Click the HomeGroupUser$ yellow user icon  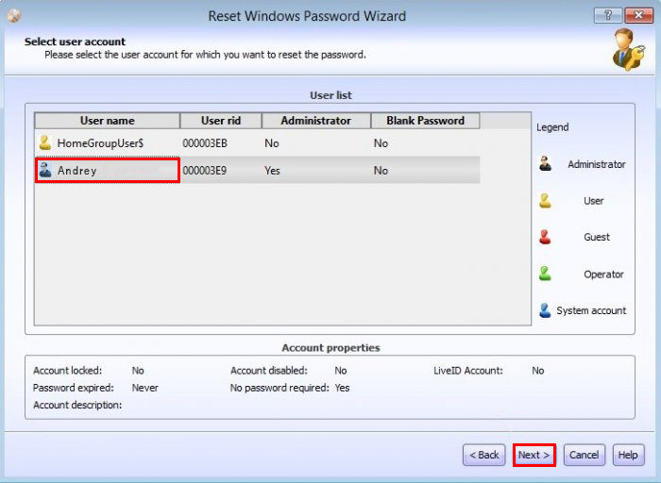pos(44,142)
